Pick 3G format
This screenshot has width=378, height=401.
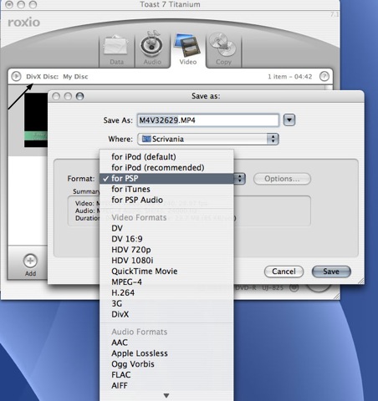(x=166, y=303)
